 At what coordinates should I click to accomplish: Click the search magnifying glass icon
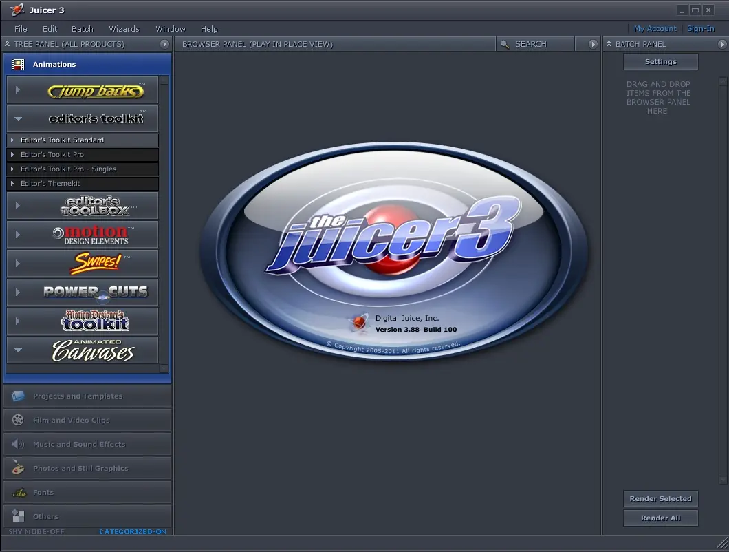coord(504,44)
